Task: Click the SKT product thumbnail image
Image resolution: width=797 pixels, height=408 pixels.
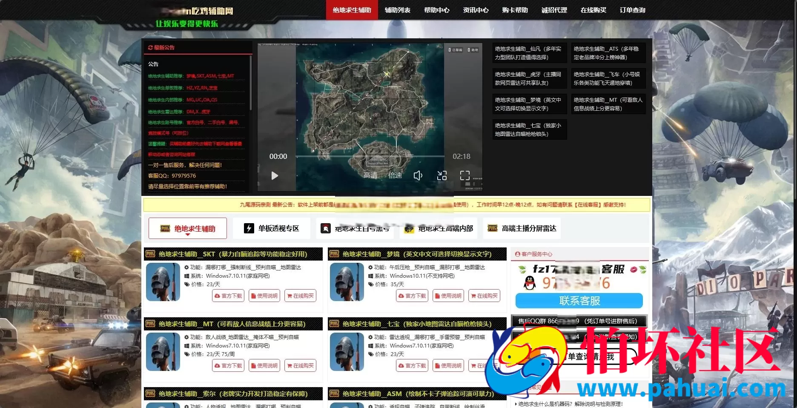Action: pyautogui.click(x=163, y=282)
